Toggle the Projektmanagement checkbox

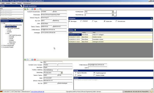(94, 73)
